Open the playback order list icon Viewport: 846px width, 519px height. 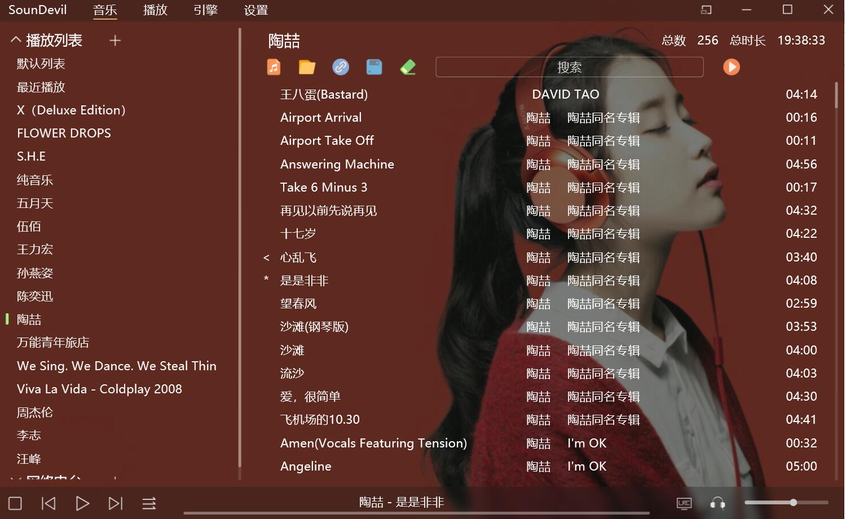(x=149, y=503)
